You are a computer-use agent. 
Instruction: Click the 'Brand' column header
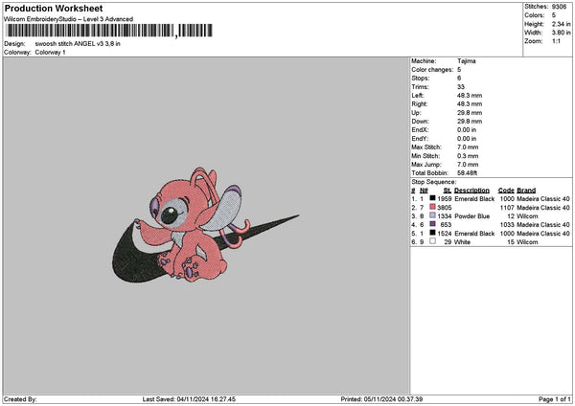point(526,191)
